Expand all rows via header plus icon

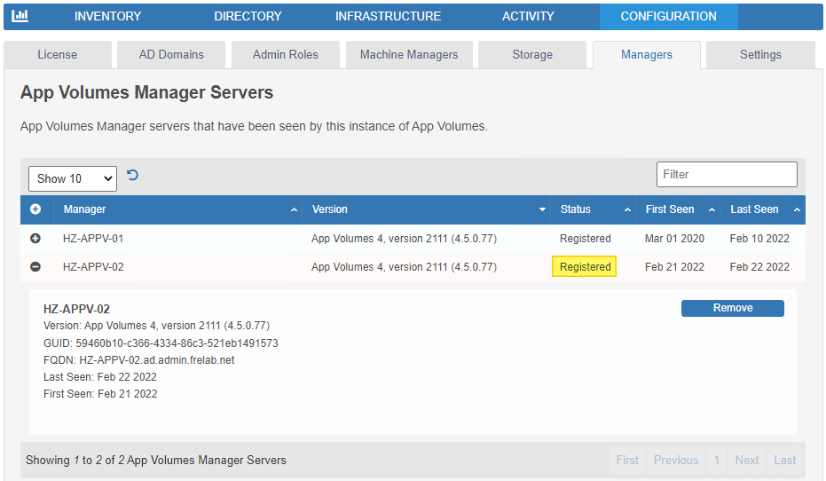point(35,209)
